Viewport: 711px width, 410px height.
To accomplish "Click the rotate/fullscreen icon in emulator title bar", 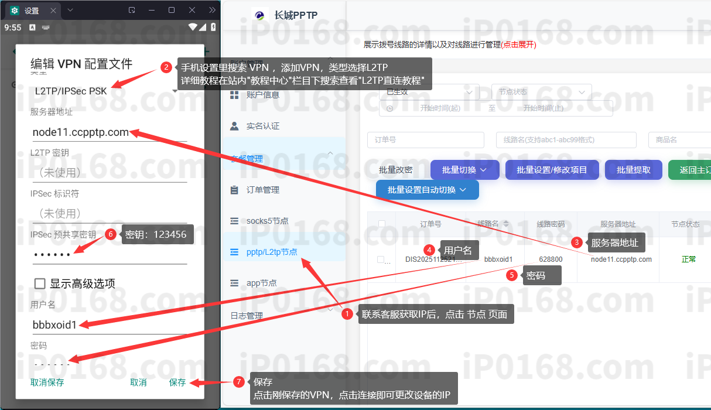I will (132, 10).
